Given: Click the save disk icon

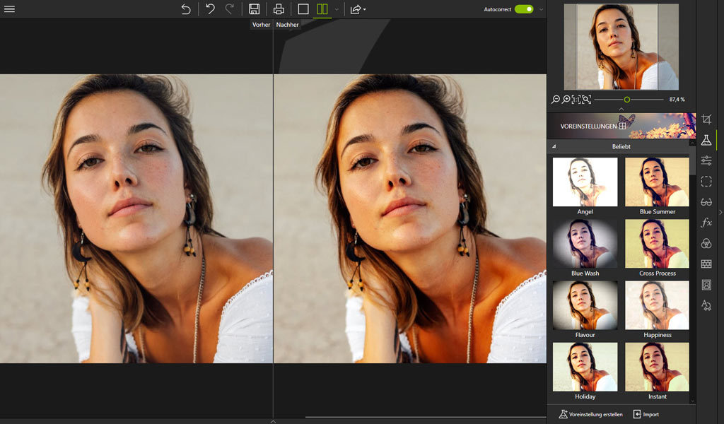Looking at the screenshot, I should [x=254, y=9].
